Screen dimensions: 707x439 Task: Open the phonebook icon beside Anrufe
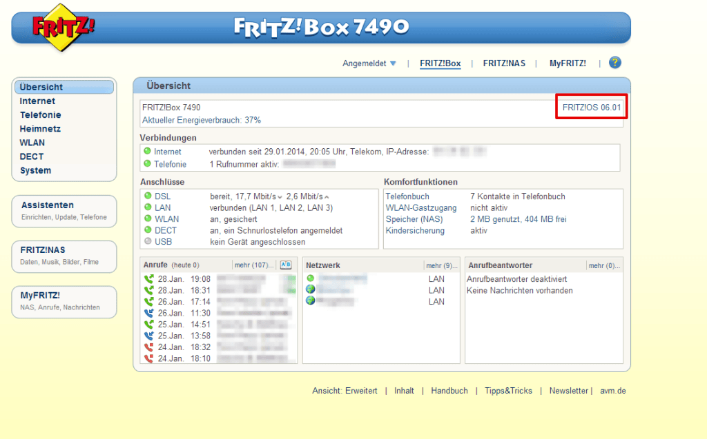tap(286, 265)
